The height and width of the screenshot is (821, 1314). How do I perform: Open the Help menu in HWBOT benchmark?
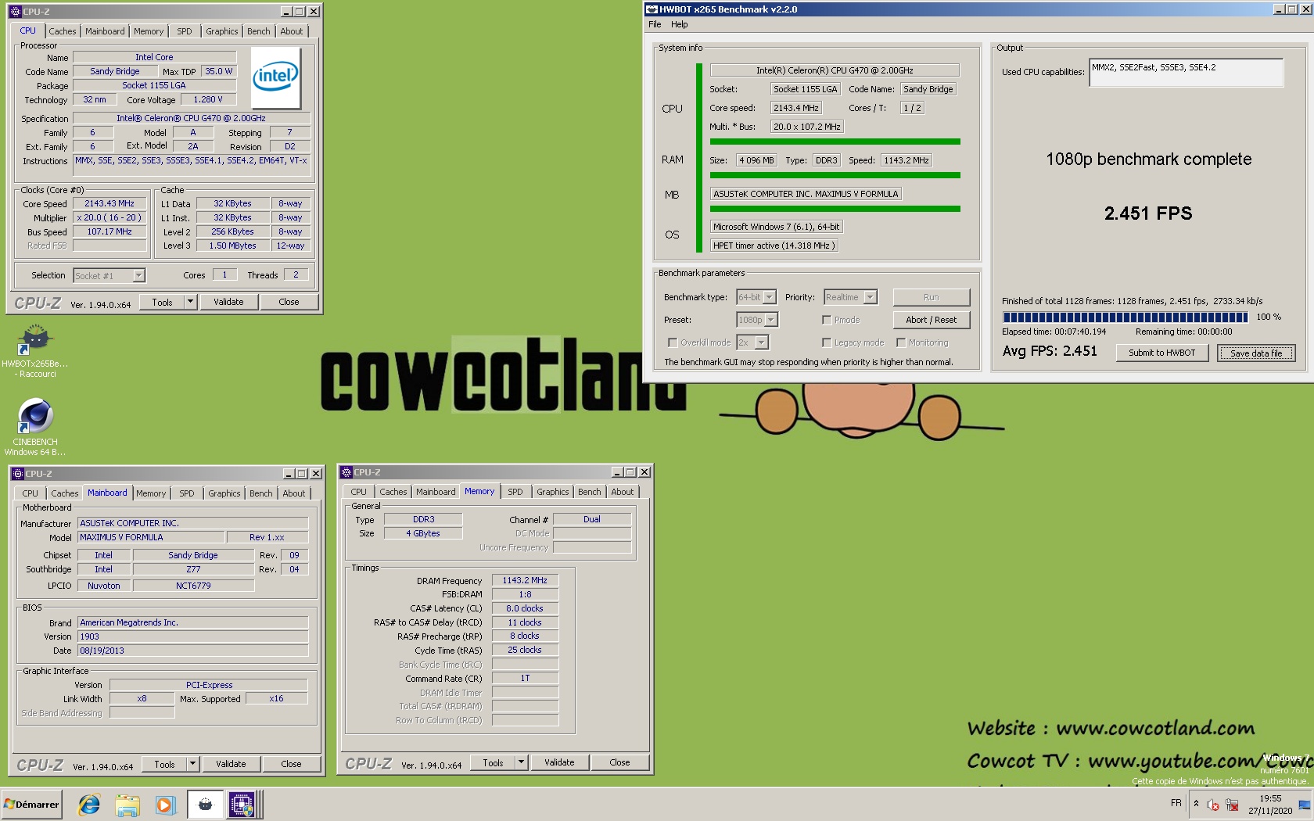(x=680, y=24)
